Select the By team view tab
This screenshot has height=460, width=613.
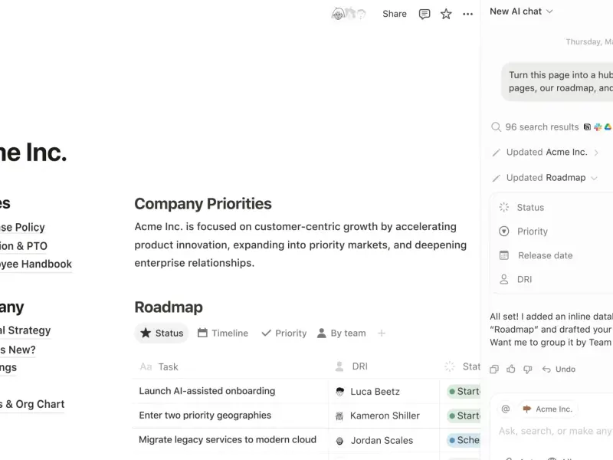pos(341,333)
